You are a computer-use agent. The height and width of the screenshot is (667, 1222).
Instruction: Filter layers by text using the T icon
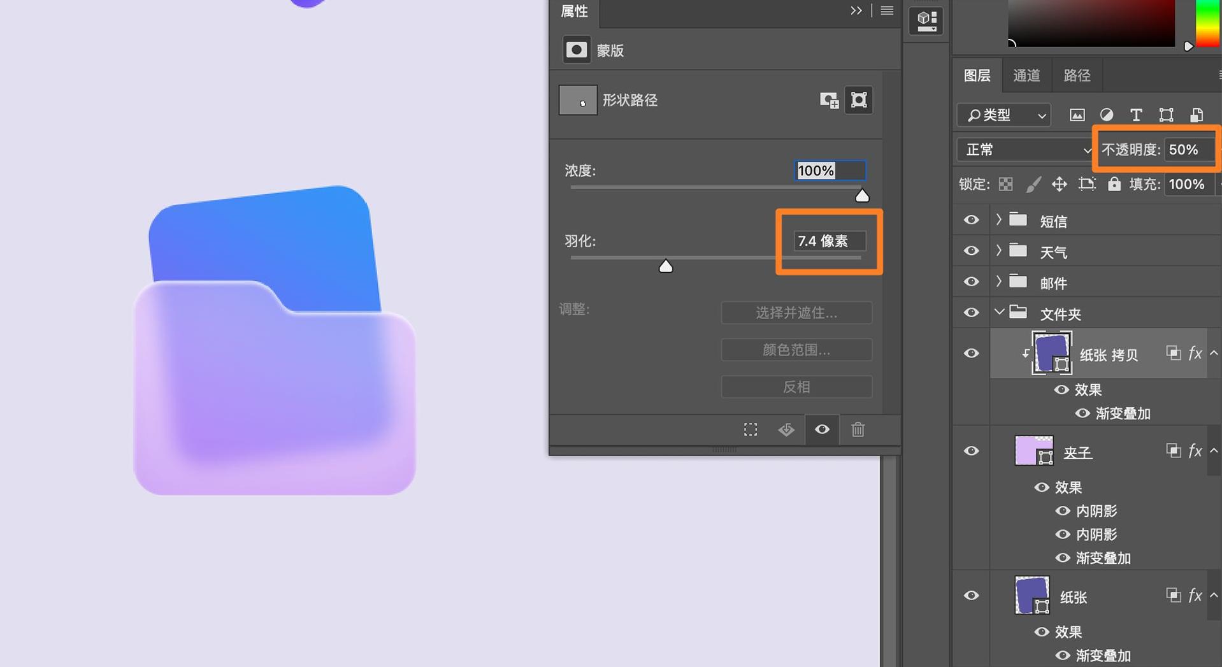click(x=1136, y=115)
